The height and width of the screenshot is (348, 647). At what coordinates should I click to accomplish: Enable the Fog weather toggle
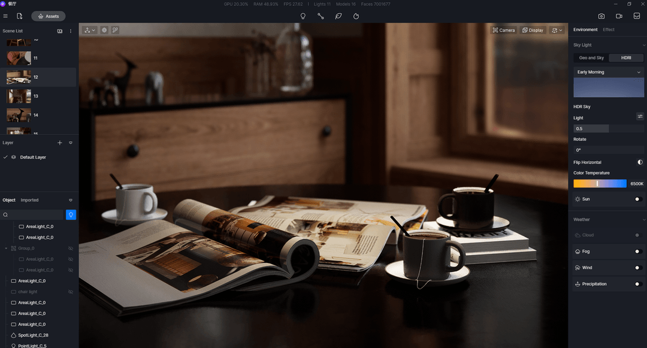click(x=638, y=251)
